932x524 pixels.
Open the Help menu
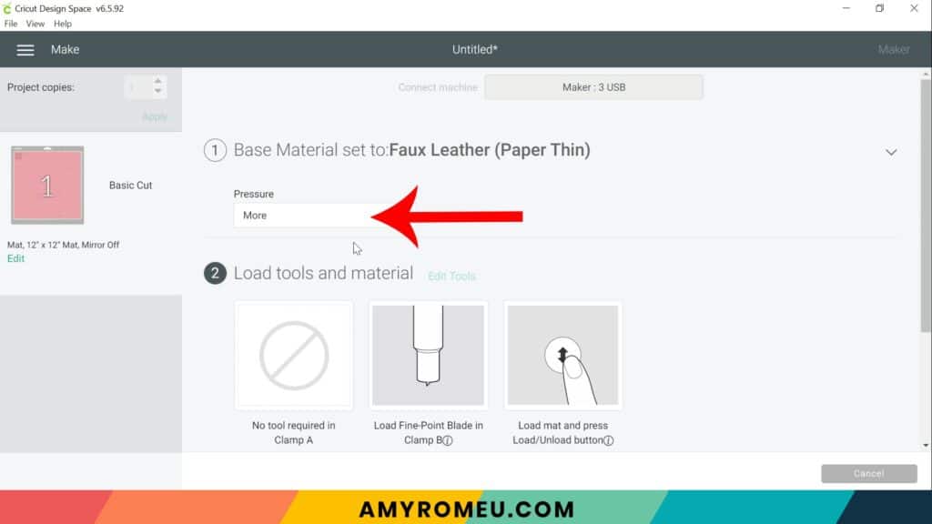click(63, 24)
